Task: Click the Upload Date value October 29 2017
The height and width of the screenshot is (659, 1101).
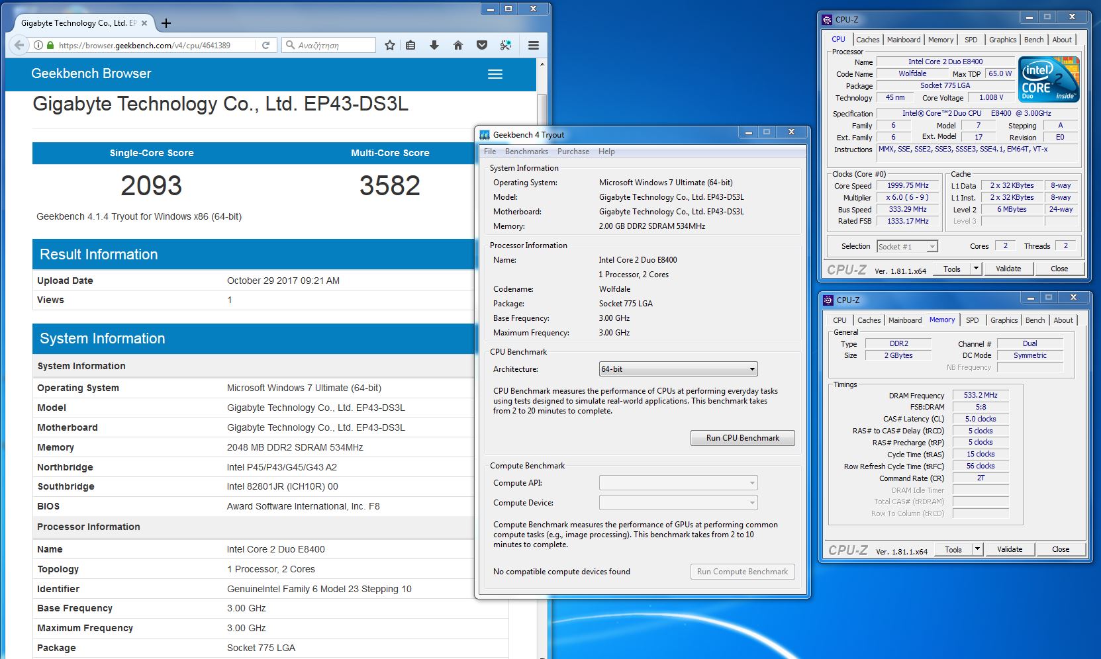Action: coord(283,281)
